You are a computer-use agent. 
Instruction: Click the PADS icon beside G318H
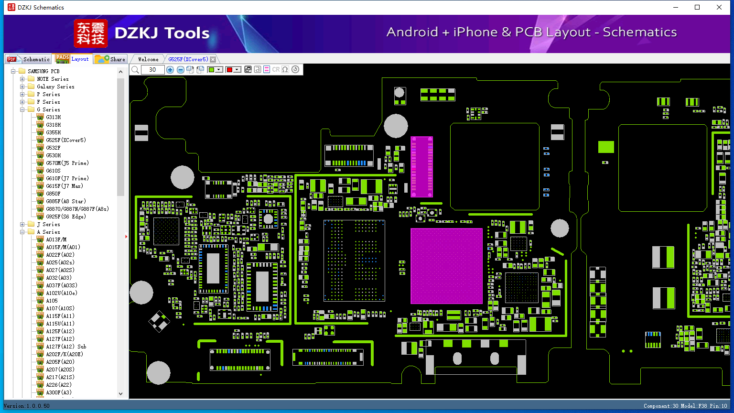click(40, 125)
